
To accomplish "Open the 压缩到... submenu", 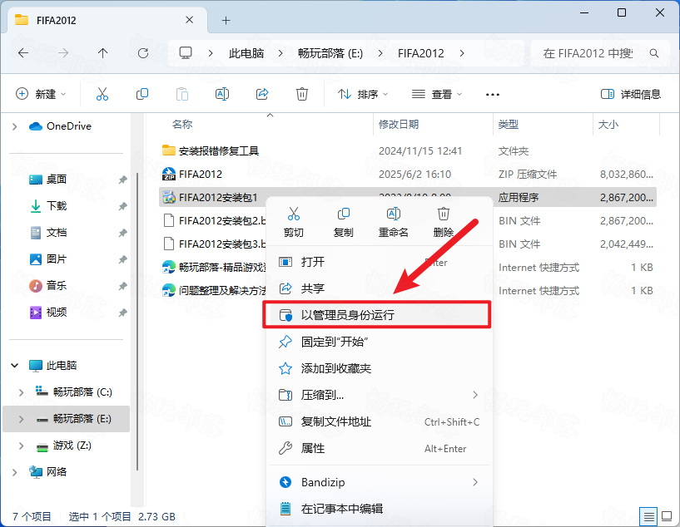I will pyautogui.click(x=380, y=395).
